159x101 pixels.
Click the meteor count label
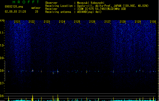pyautogui.click(x=36, y=8)
